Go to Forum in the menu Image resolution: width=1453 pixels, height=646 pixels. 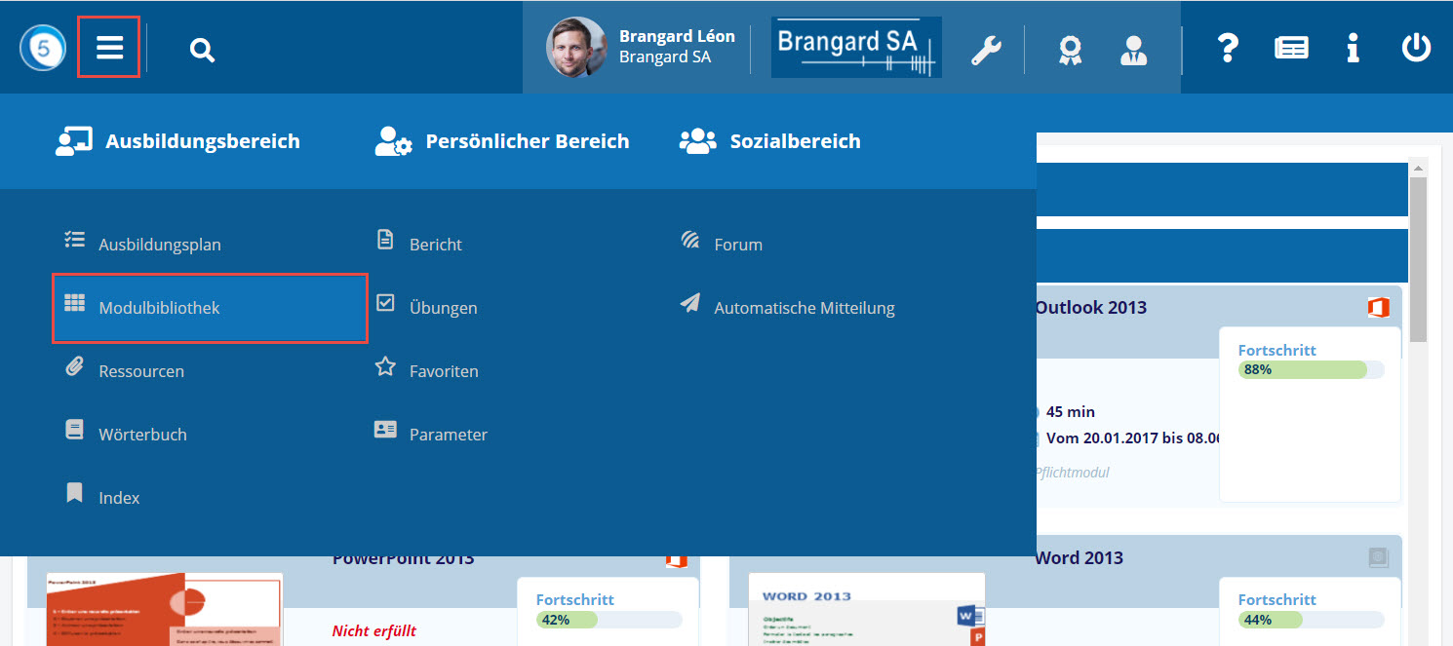(737, 245)
